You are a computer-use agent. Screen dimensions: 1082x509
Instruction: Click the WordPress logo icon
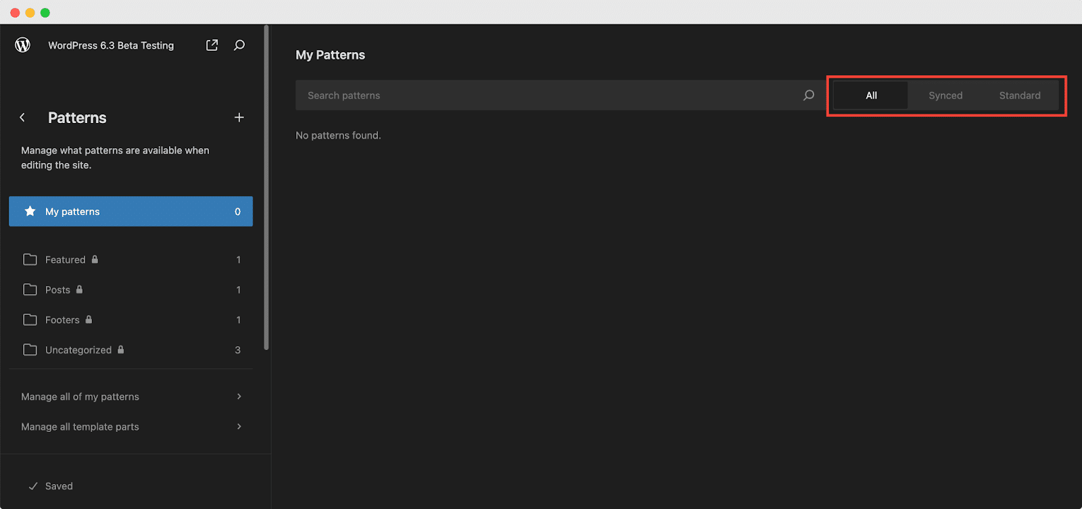click(x=23, y=45)
